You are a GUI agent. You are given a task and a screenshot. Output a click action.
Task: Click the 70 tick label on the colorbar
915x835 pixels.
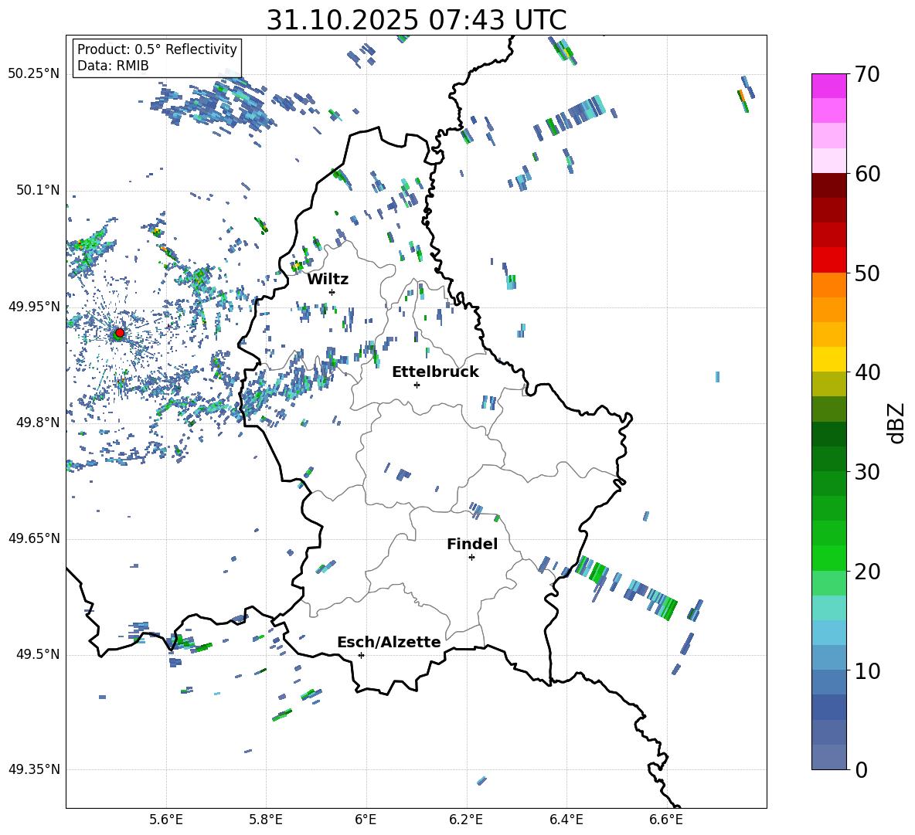click(x=869, y=74)
